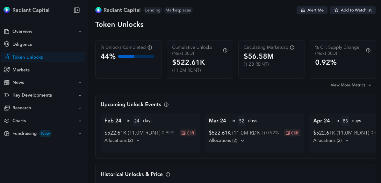
Task: Click info icon beside Circulating Marketcap
Action: [292, 48]
